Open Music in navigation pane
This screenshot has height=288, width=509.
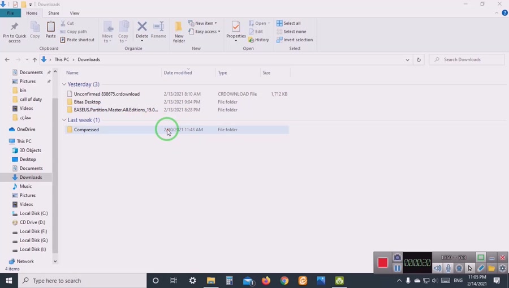25,186
